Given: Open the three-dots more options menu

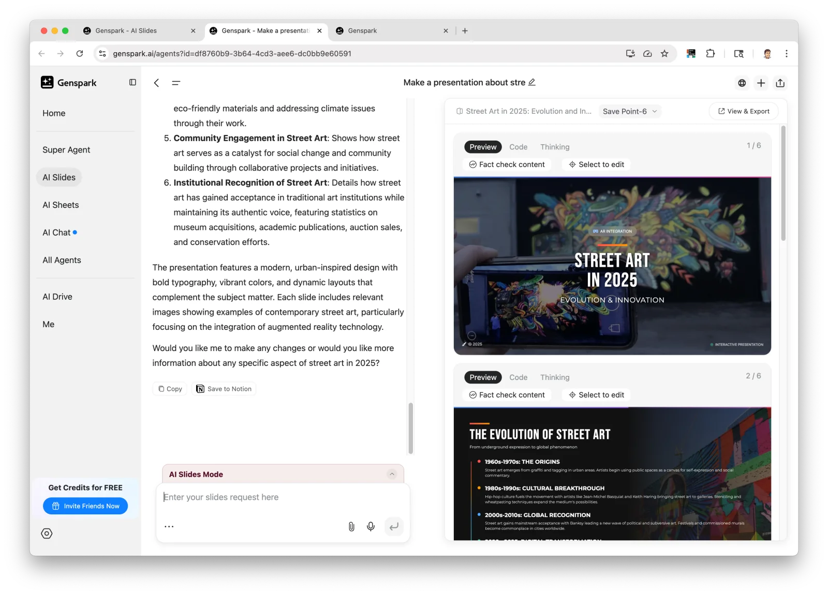Looking at the screenshot, I should 169,526.
